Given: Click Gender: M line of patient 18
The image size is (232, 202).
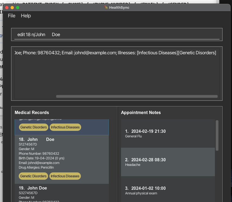Looking at the screenshot, I should click(27, 149).
